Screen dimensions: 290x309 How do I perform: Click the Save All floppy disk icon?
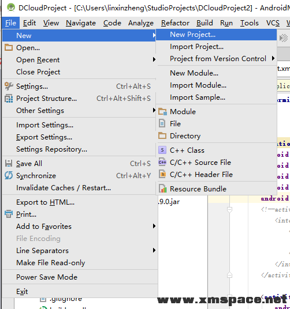(x=9, y=163)
